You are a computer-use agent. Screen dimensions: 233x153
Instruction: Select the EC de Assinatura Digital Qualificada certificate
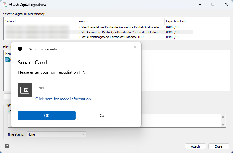(120, 32)
